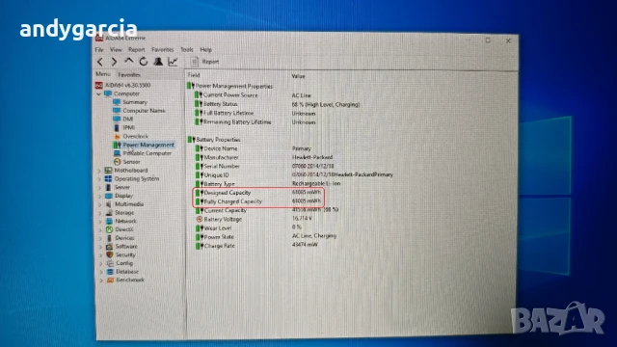This screenshot has width=617, height=347.
Task: Expand the Display tree node
Action: pos(100,196)
